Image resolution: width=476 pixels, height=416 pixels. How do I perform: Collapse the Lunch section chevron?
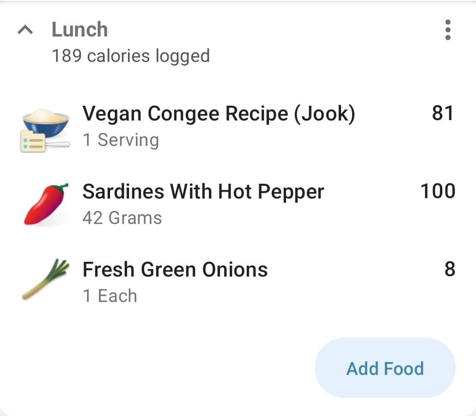pos(24,31)
